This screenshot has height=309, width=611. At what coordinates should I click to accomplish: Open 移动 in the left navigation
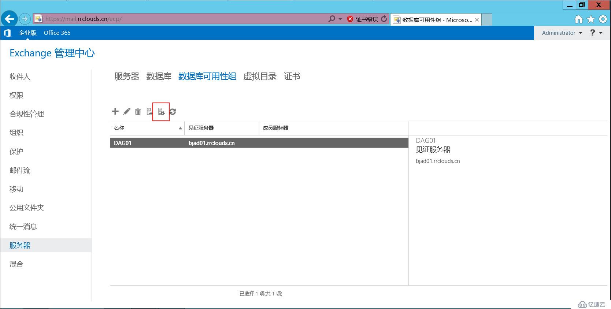tap(16, 189)
